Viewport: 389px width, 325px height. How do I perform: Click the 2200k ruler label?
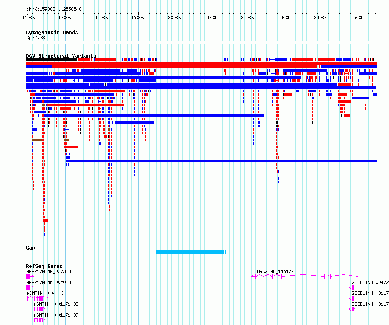point(247,17)
